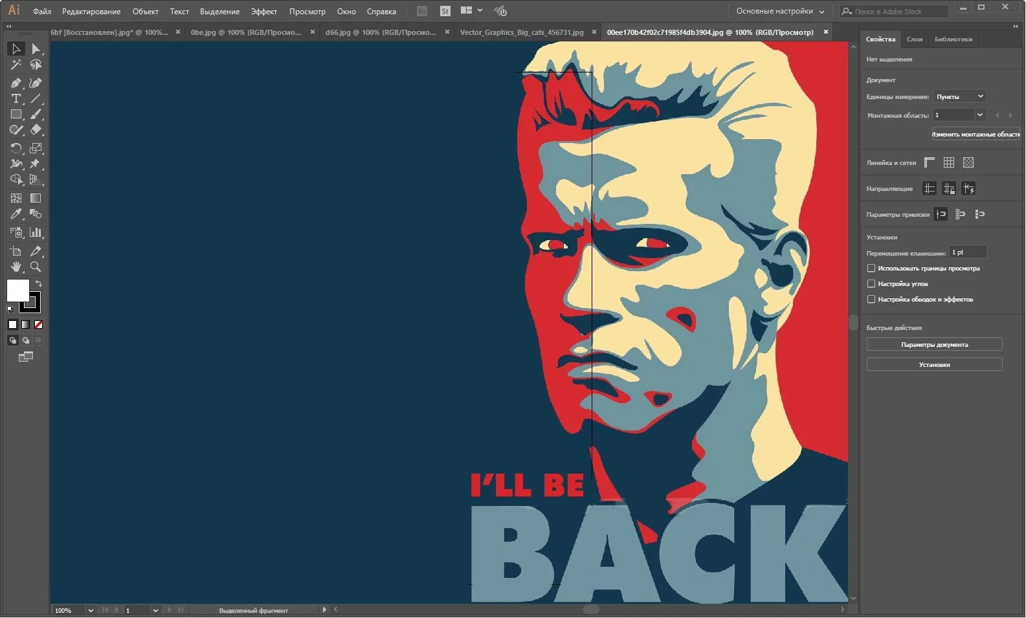Enable 'Настройка углов' checkbox
The width and height of the screenshot is (1026, 618).
(x=871, y=283)
